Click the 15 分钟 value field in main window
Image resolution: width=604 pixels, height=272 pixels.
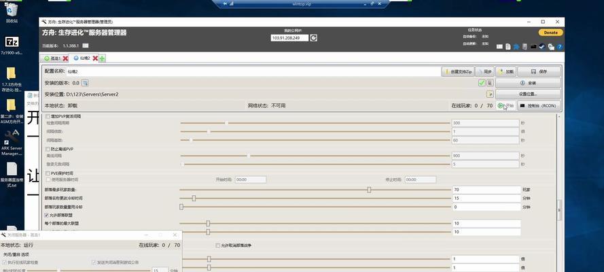(x=486, y=198)
